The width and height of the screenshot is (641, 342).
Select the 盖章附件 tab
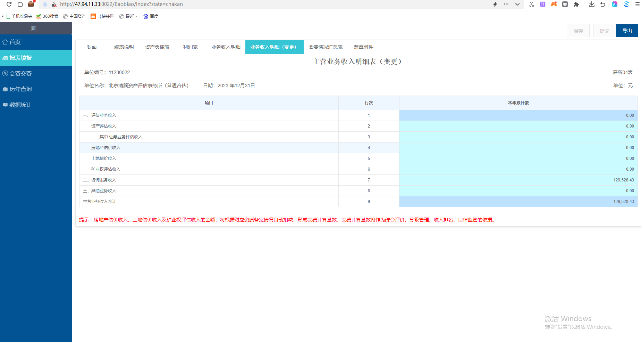pyautogui.click(x=363, y=47)
